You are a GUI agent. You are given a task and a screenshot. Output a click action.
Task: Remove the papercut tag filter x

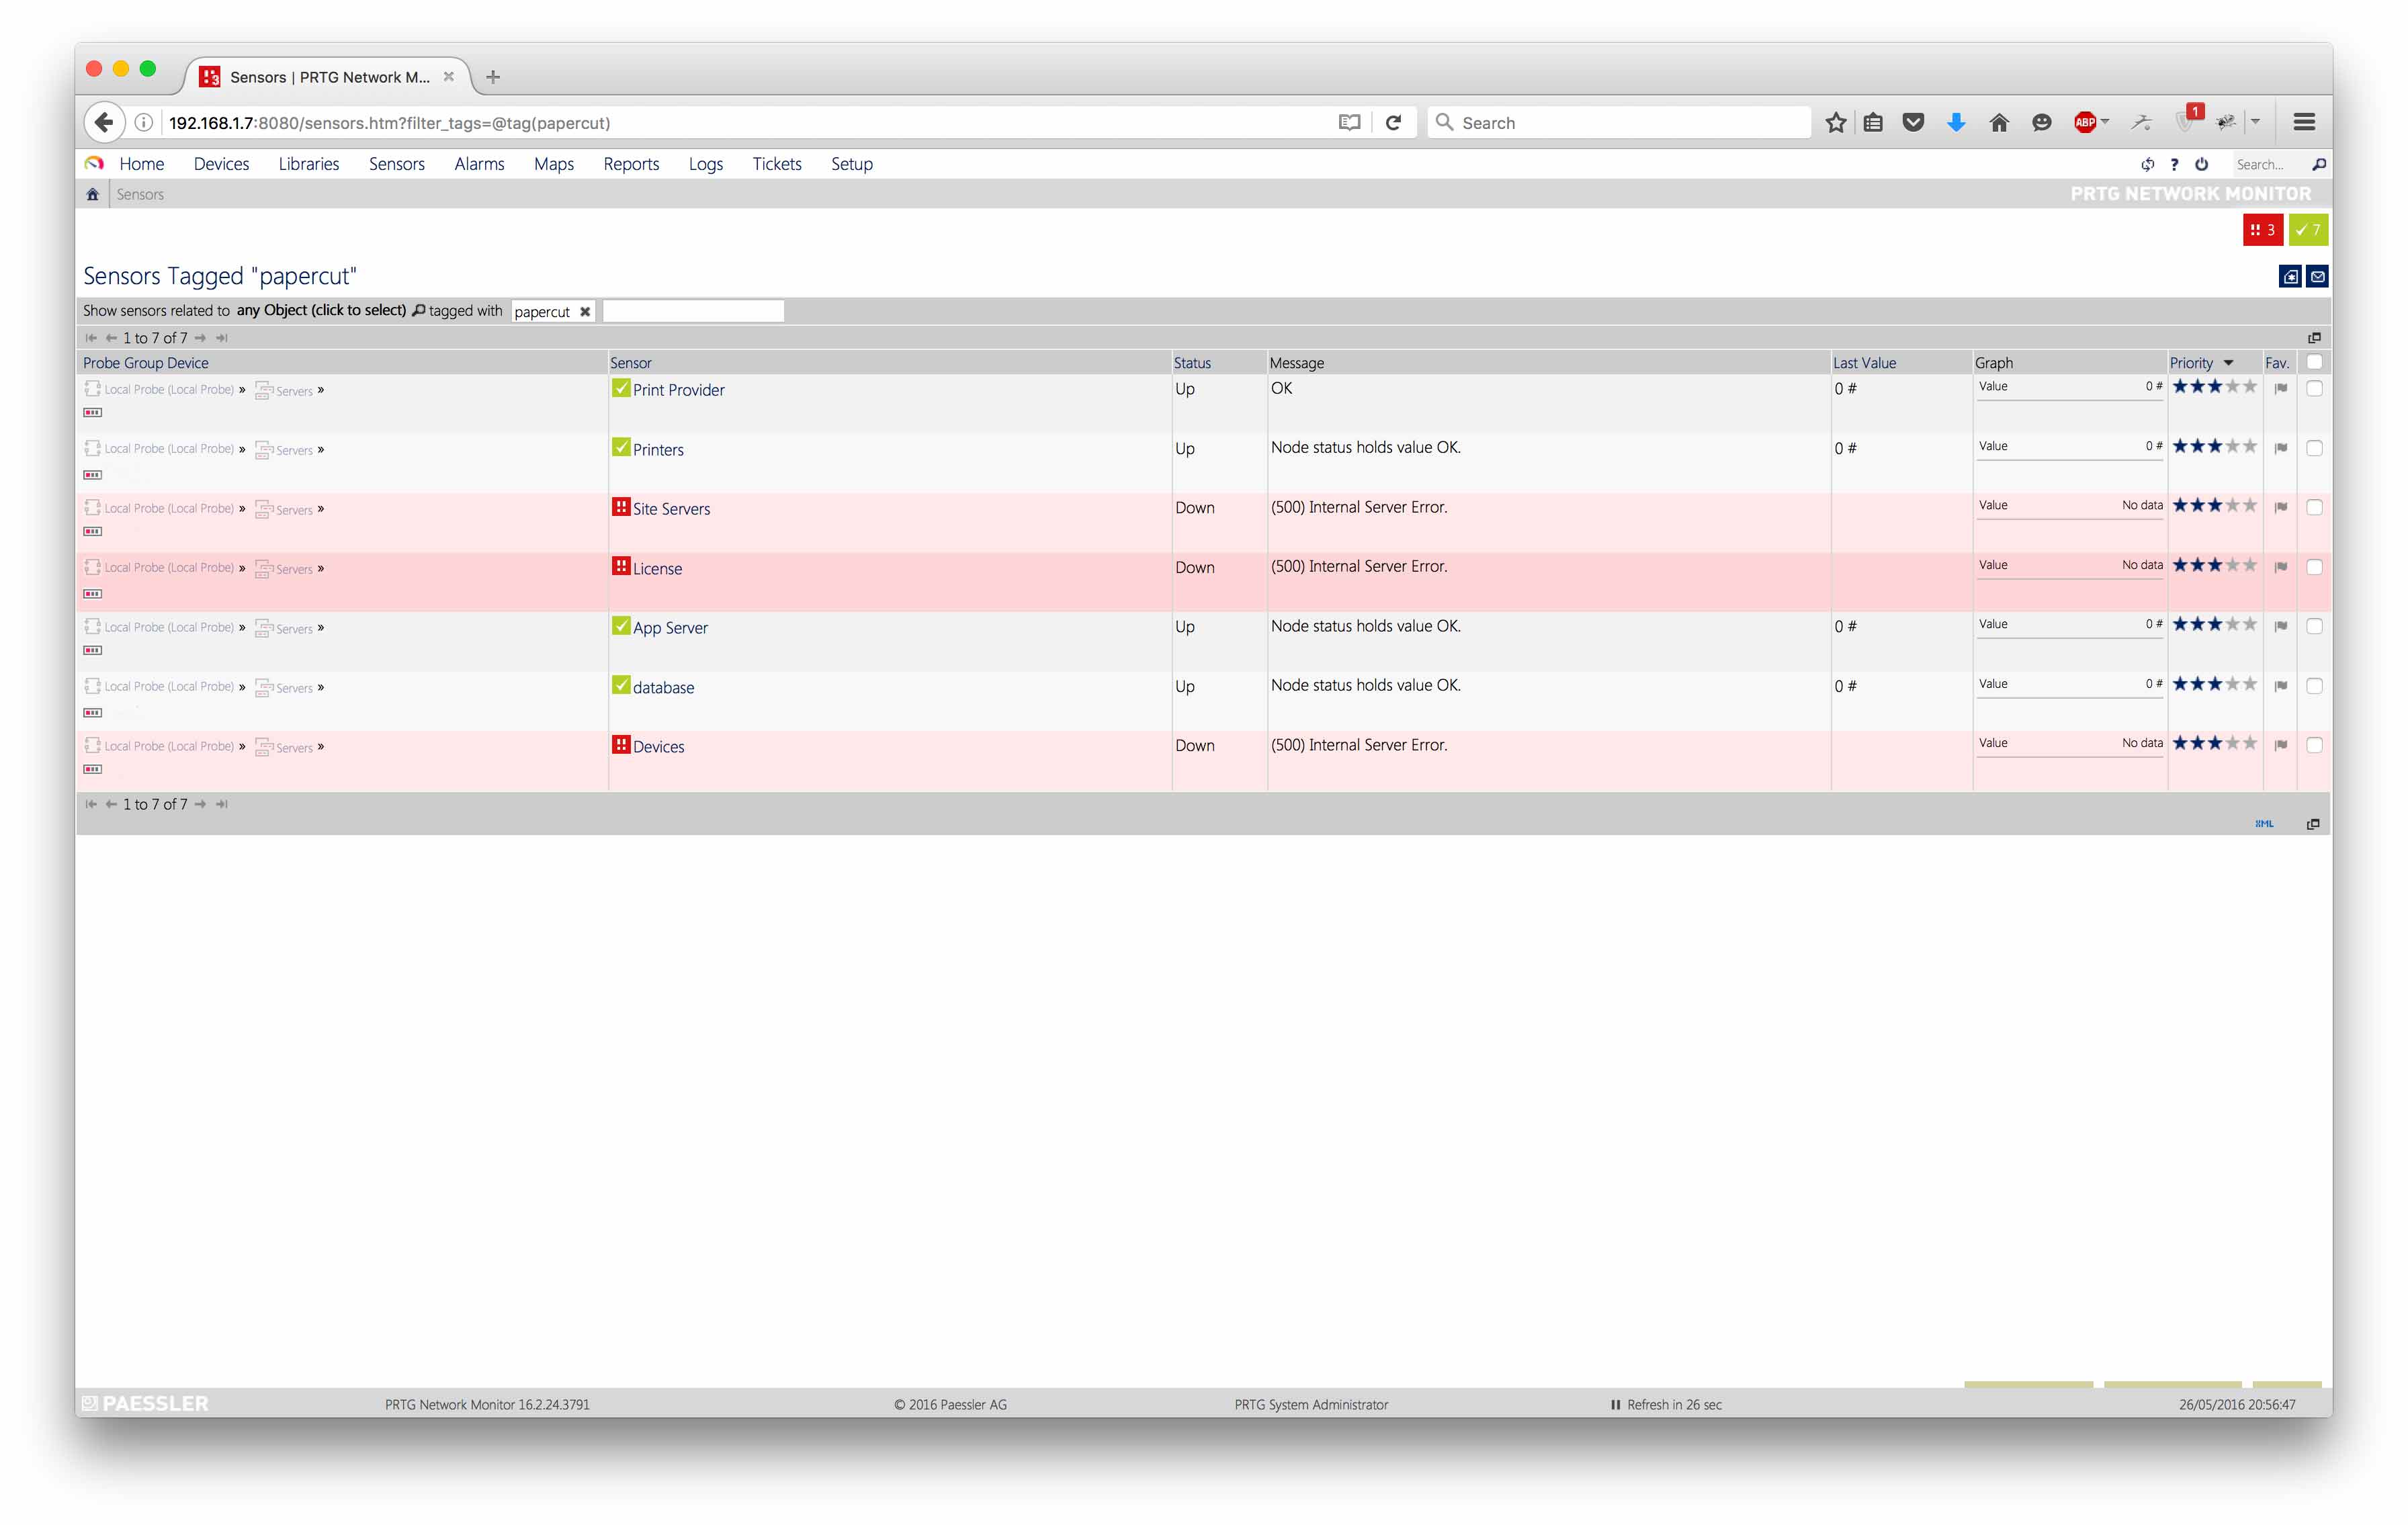tap(585, 312)
